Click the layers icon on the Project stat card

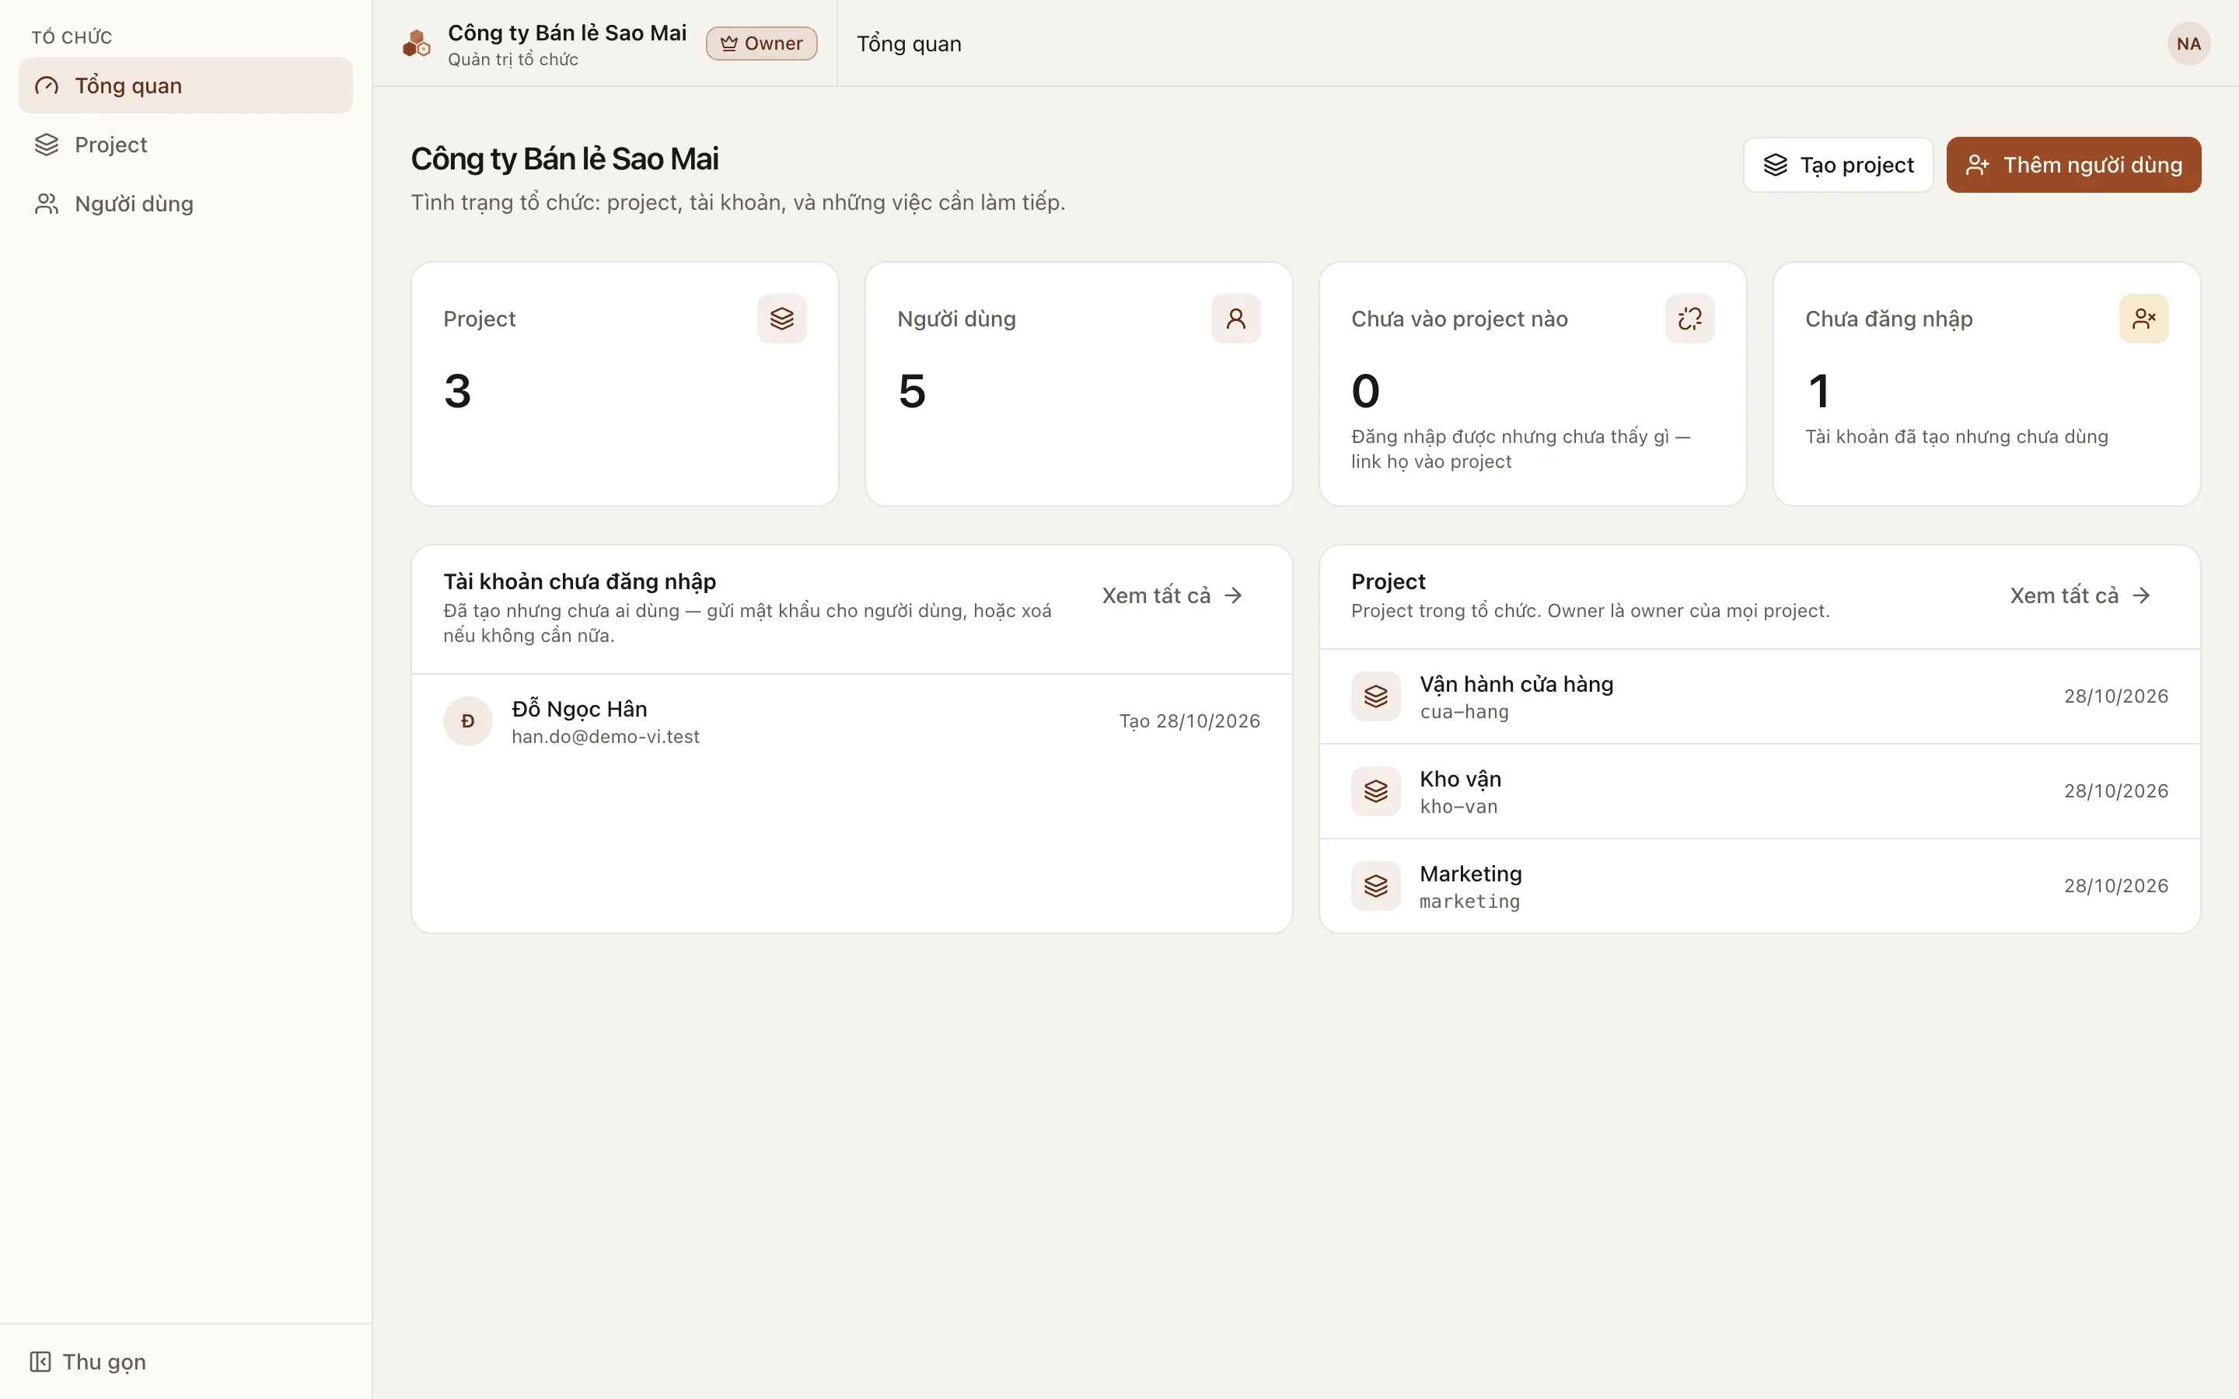tap(782, 319)
